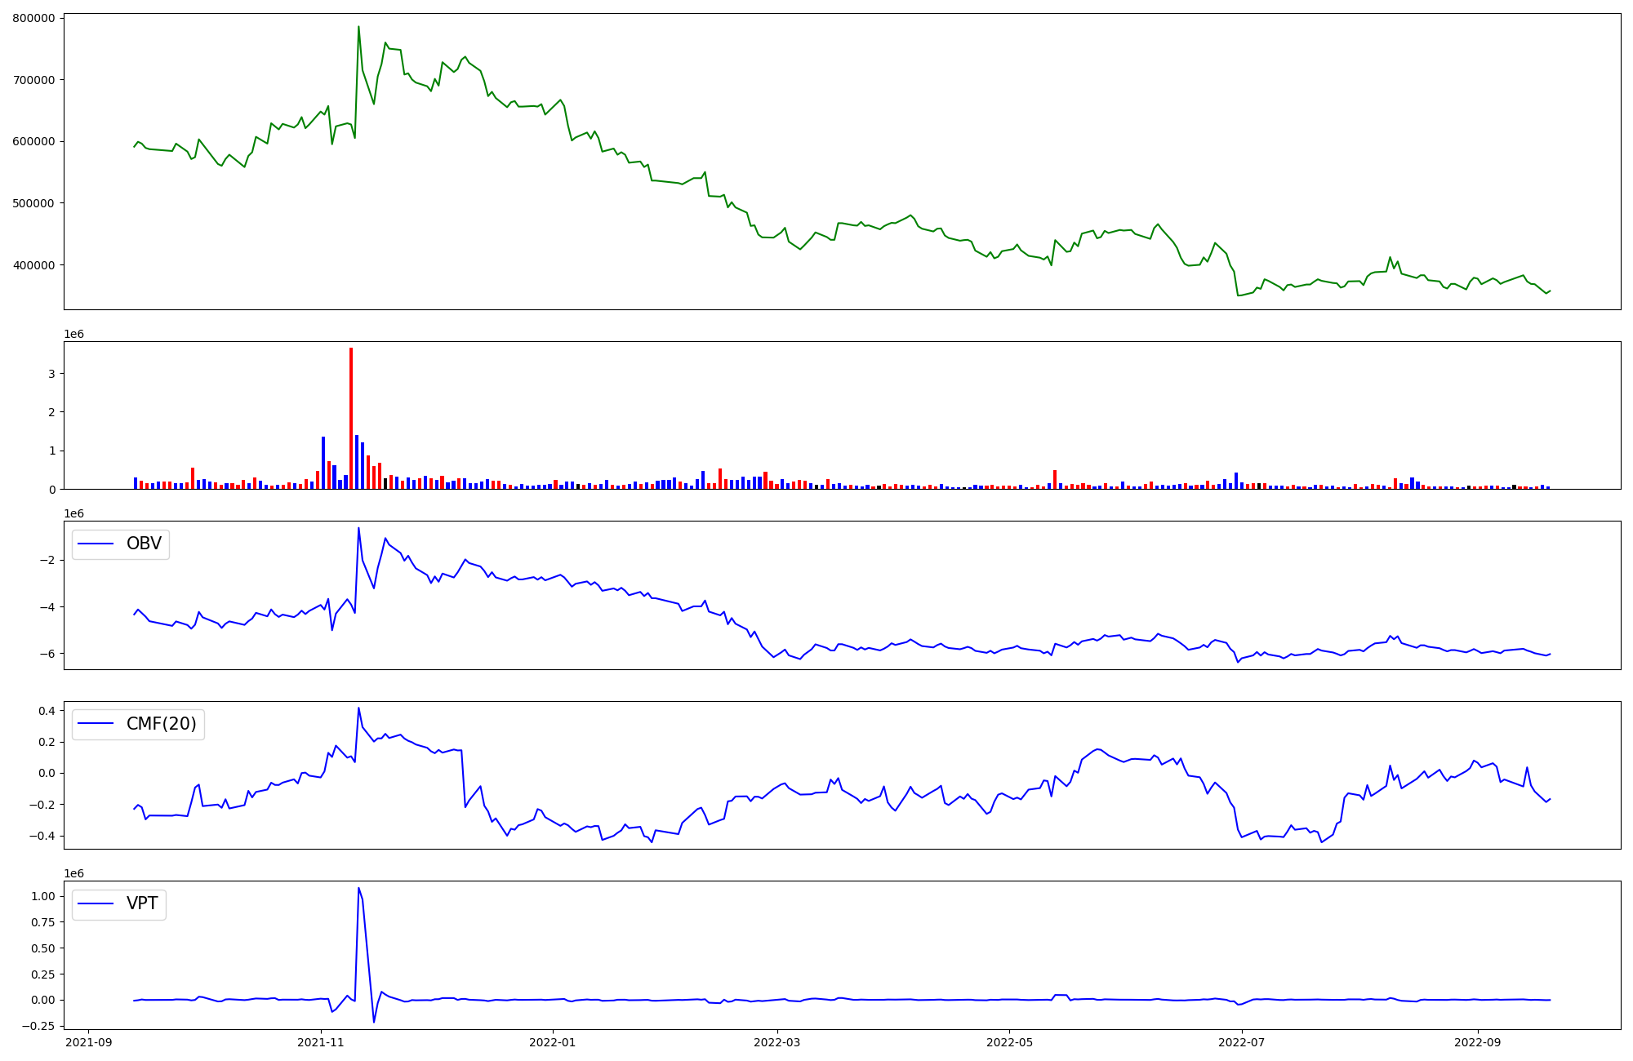This screenshot has height=1061, width=1633.
Task: Click the 800000 price axis label
Action: [33, 18]
